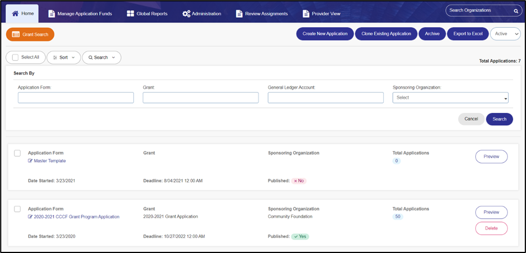Click the magnifier in Search Organizations box

click(516, 11)
